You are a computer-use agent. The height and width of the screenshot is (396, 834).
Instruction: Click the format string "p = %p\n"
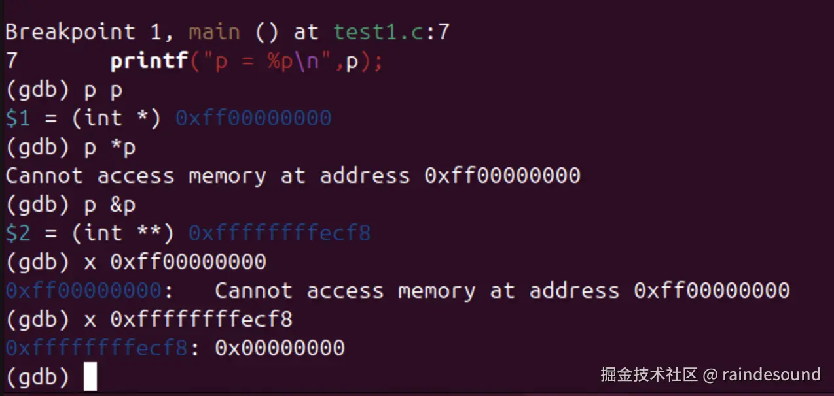point(266,61)
